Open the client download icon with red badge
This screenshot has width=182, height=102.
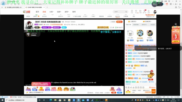click(145, 11)
